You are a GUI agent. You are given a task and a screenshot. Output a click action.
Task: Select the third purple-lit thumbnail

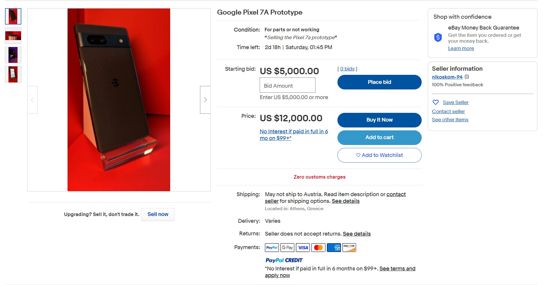13,55
